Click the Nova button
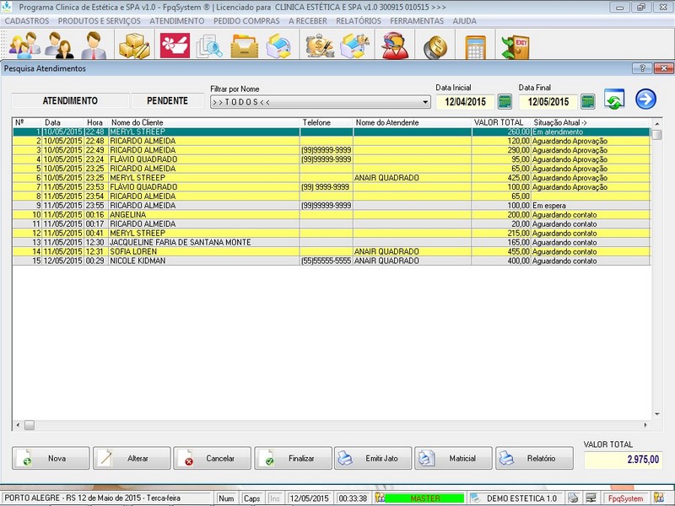675x506 pixels. coord(51,459)
